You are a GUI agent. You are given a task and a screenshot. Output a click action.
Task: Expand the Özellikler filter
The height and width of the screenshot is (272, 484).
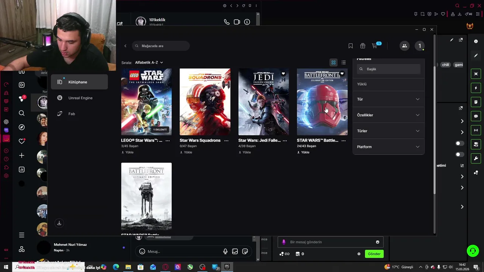(388, 115)
